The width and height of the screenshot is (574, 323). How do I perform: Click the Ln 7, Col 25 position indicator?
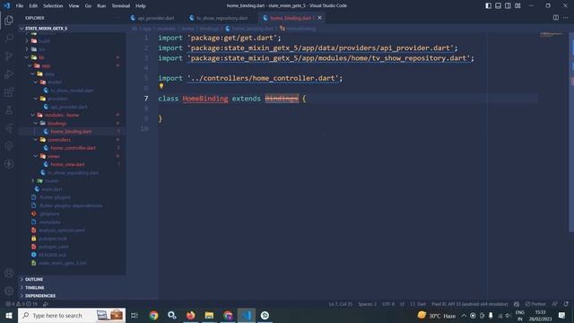point(340,304)
